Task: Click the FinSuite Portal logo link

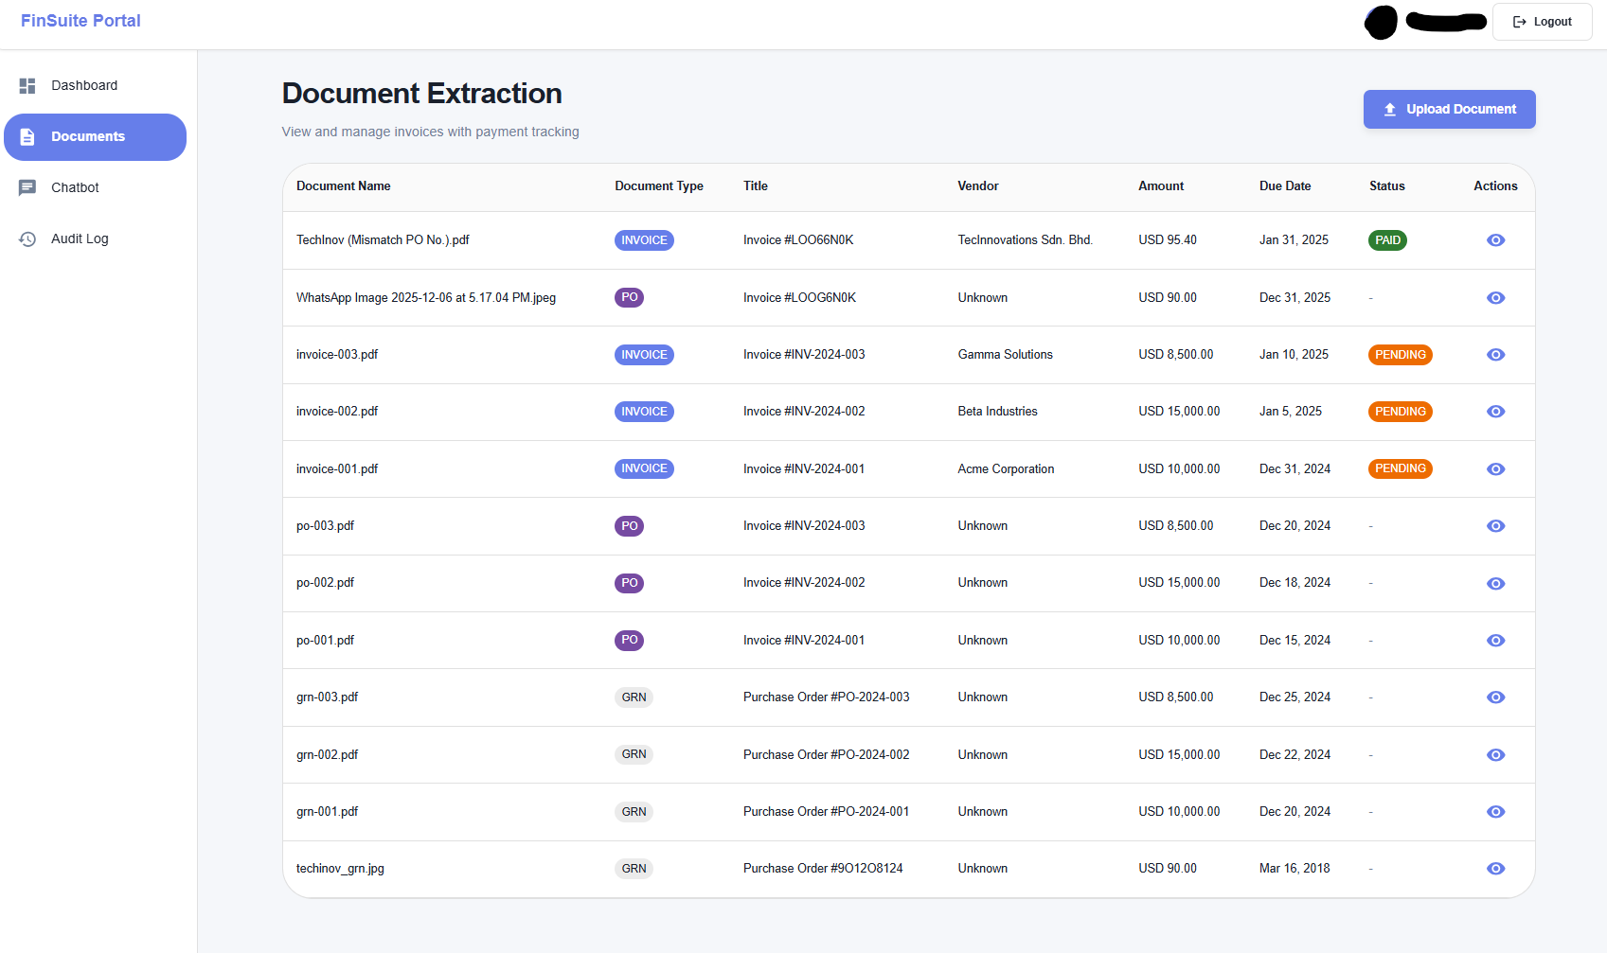Action: [80, 21]
